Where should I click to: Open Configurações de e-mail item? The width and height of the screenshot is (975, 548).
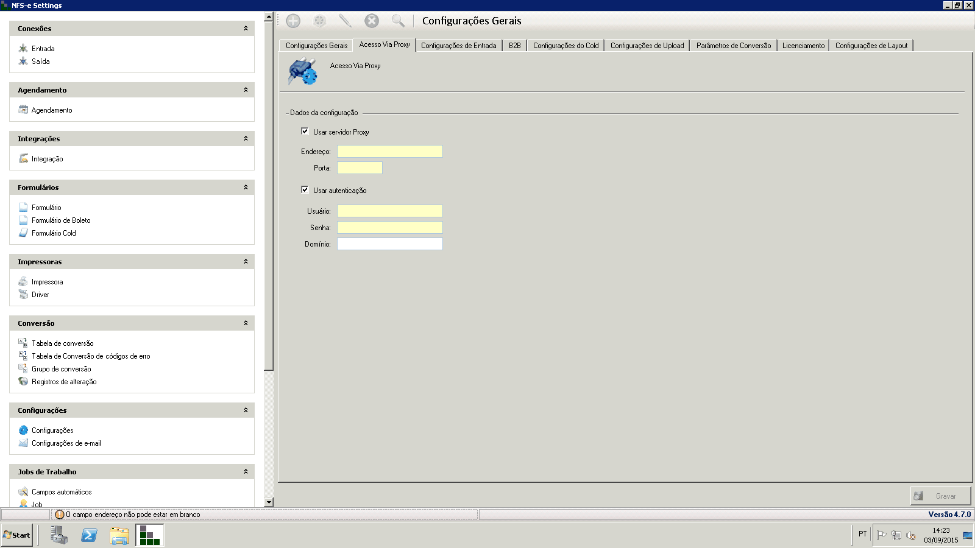(66, 443)
